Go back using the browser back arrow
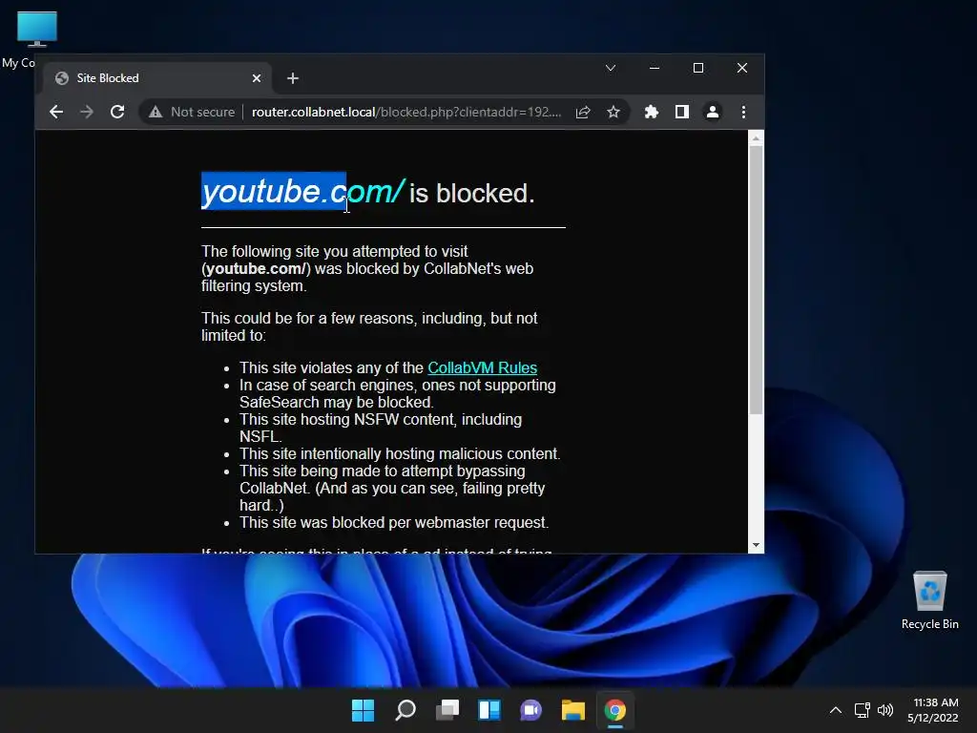 (56, 113)
